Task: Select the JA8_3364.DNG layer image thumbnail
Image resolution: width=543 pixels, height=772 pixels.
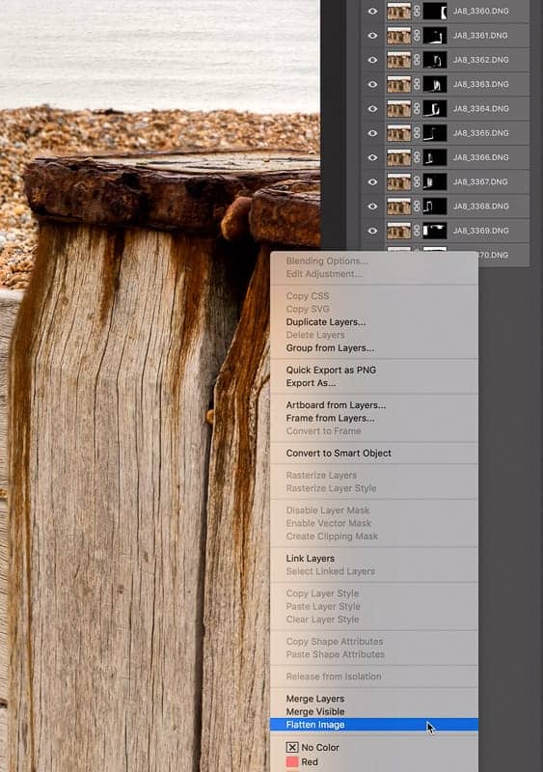Action: pos(398,108)
